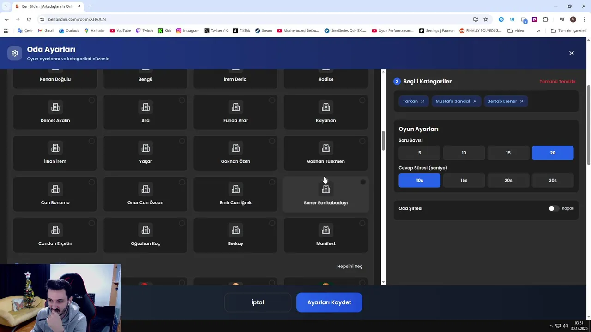The width and height of the screenshot is (591, 332).
Task: Click the benbildim.com address bar
Action: [x=259, y=19]
